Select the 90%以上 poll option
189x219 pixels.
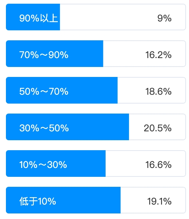tap(96, 17)
